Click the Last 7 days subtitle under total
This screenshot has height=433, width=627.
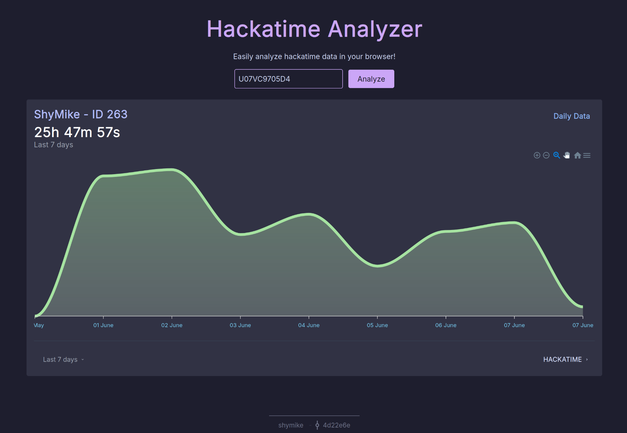53,145
